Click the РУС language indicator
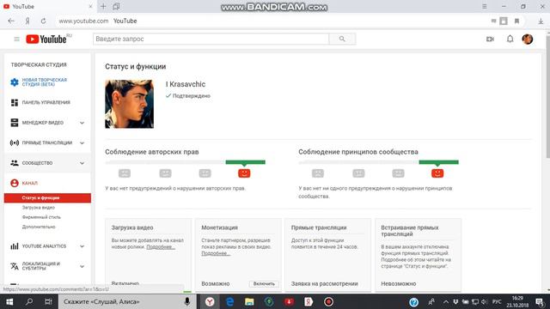The height and width of the screenshot is (309, 550). [x=497, y=301]
